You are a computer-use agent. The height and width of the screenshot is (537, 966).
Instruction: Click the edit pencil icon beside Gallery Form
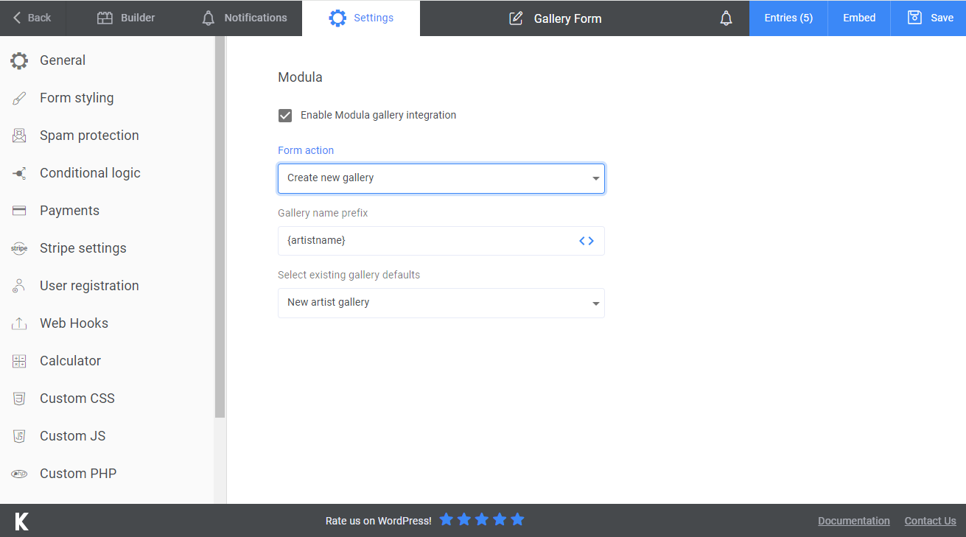coord(517,18)
